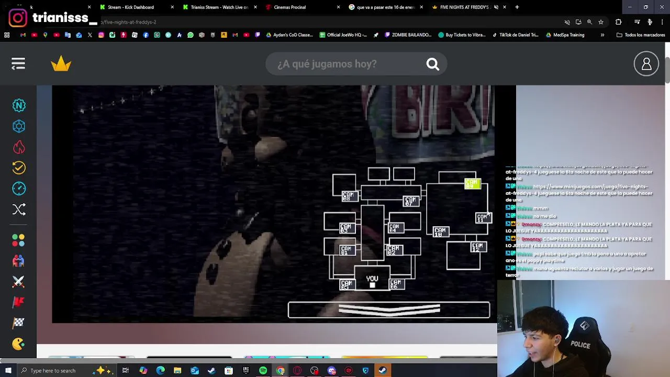Screen dimensions: 670x377
Task: Click the checkered racing flag sidebar icon
Action: point(19,323)
